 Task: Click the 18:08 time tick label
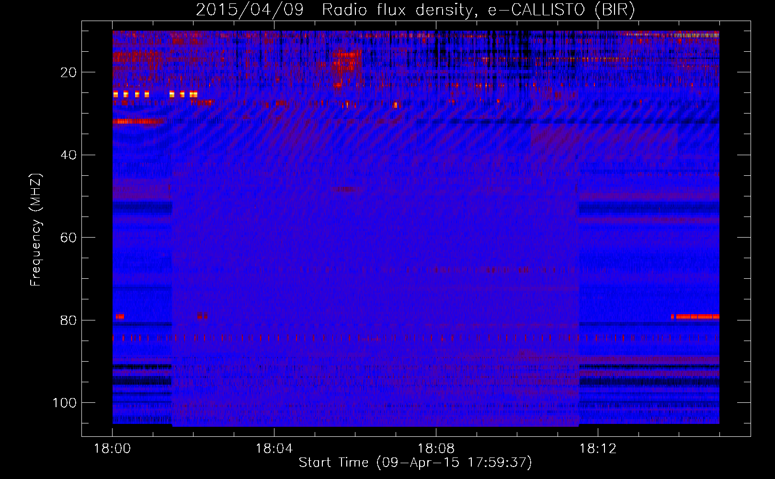tap(436, 449)
